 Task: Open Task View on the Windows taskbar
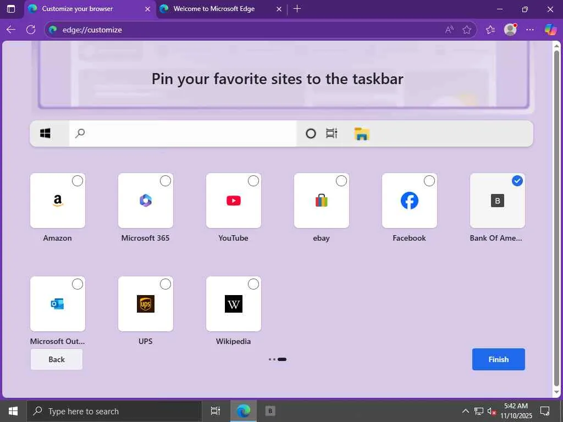(216, 411)
